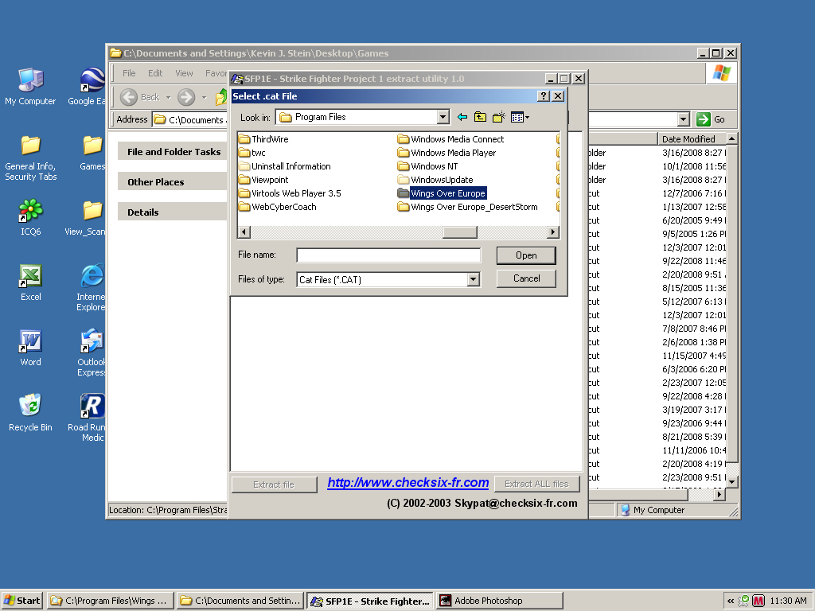This screenshot has height=611, width=815.
Task: Switch to Adobe Photoshop on the taskbar
Action: coord(500,601)
